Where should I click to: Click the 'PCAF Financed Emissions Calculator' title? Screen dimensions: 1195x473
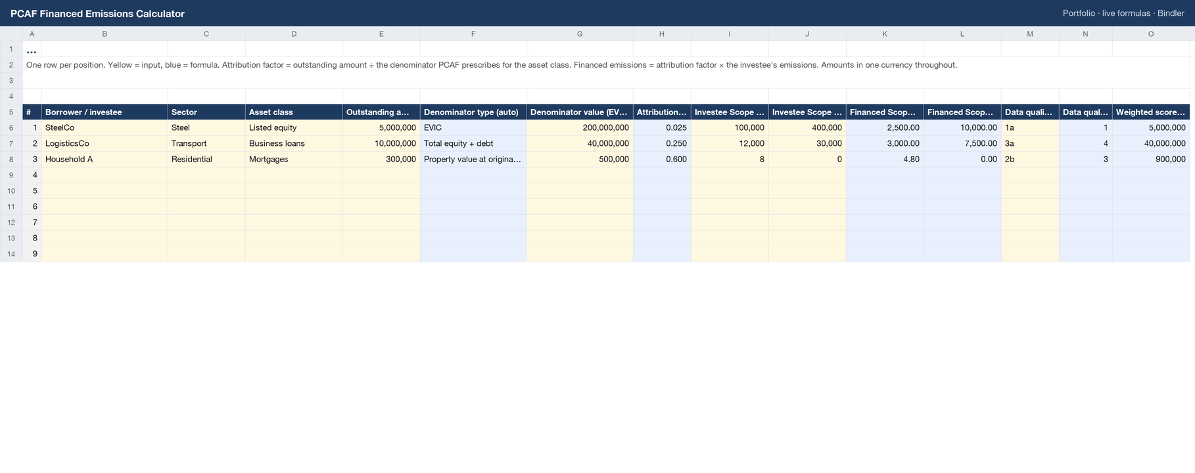[97, 13]
